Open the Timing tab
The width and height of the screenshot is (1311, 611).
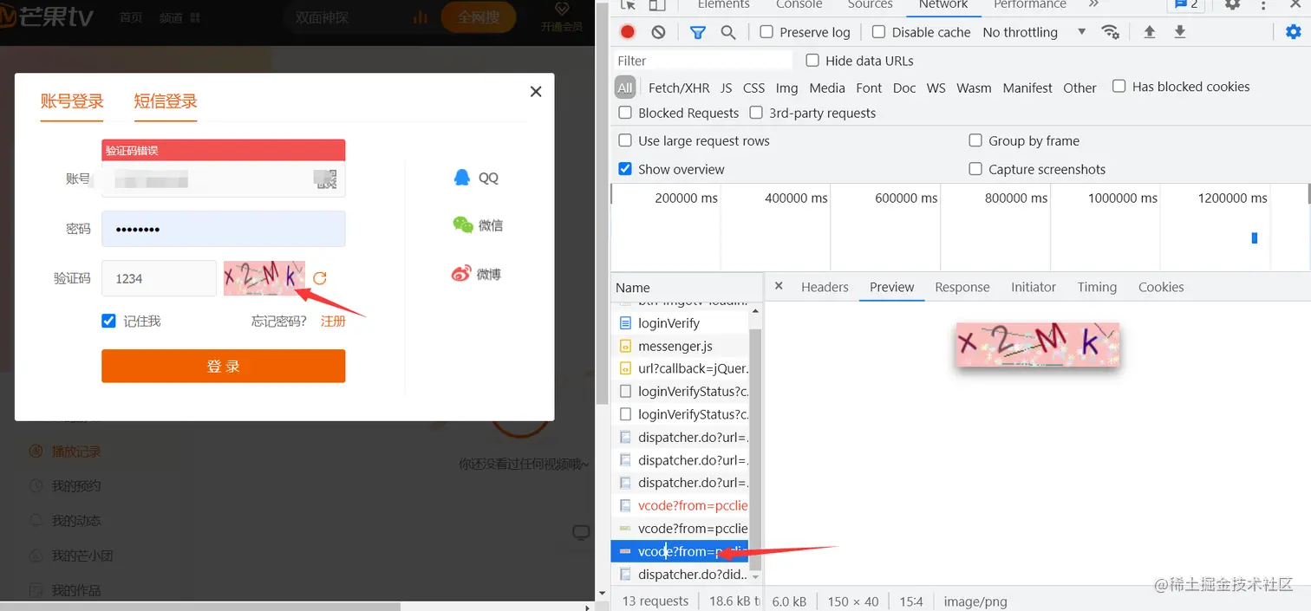(x=1097, y=287)
